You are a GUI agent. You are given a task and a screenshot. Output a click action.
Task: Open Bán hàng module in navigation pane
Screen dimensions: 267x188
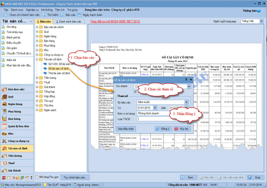(x=17, y=119)
